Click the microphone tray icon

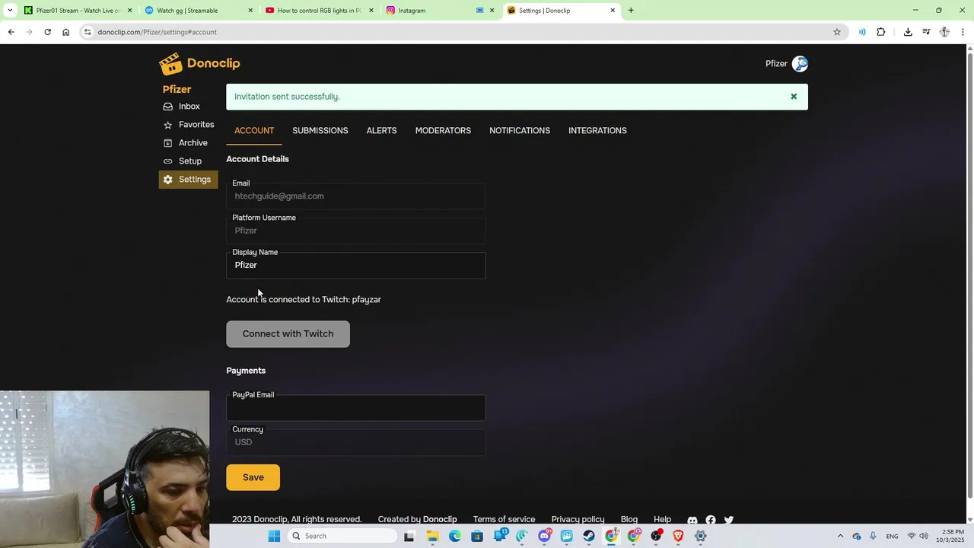873,536
